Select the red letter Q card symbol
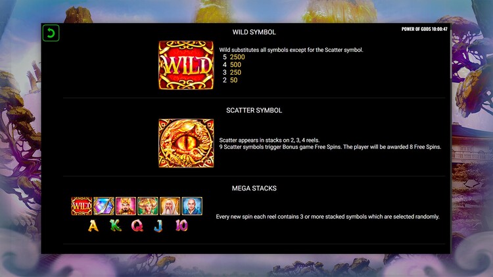This screenshot has height=277, width=493. point(137,226)
